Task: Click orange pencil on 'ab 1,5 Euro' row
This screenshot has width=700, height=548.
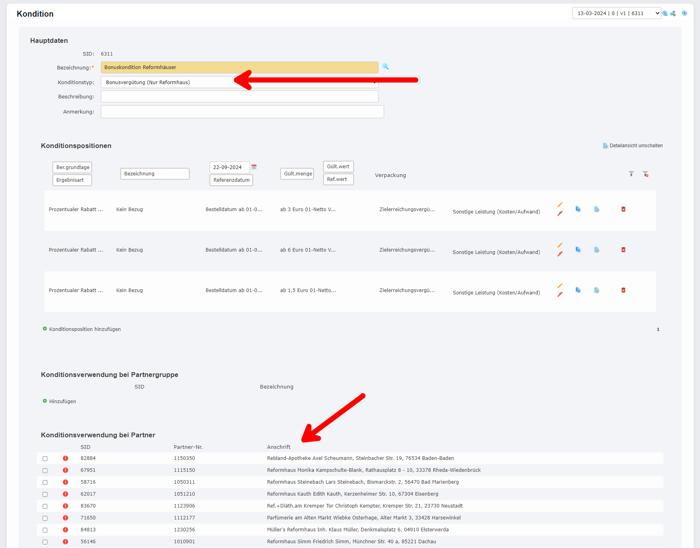Action: pyautogui.click(x=560, y=286)
